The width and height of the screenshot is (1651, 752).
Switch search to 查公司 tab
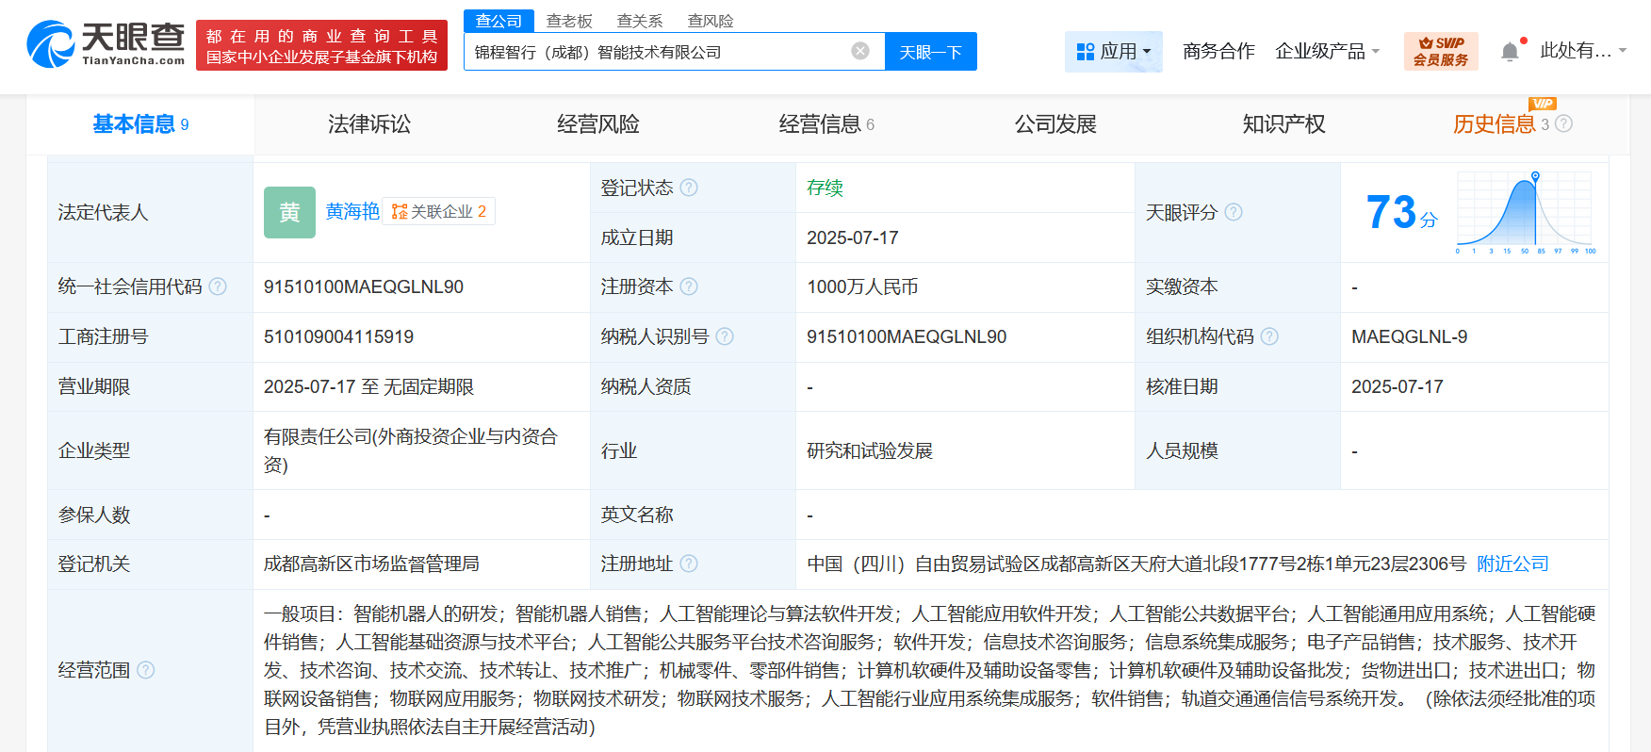click(499, 21)
